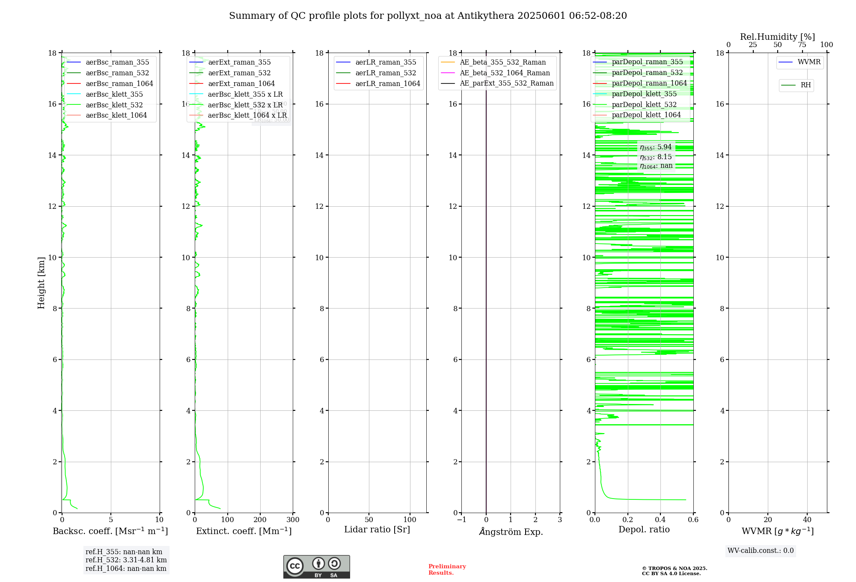This screenshot has width=856, height=582.
Task: Click the TROPOS & NOA 2025 copyright text
Action: tap(674, 569)
